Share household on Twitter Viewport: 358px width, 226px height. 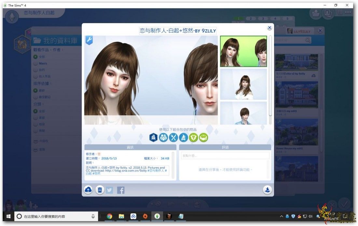[110, 190]
